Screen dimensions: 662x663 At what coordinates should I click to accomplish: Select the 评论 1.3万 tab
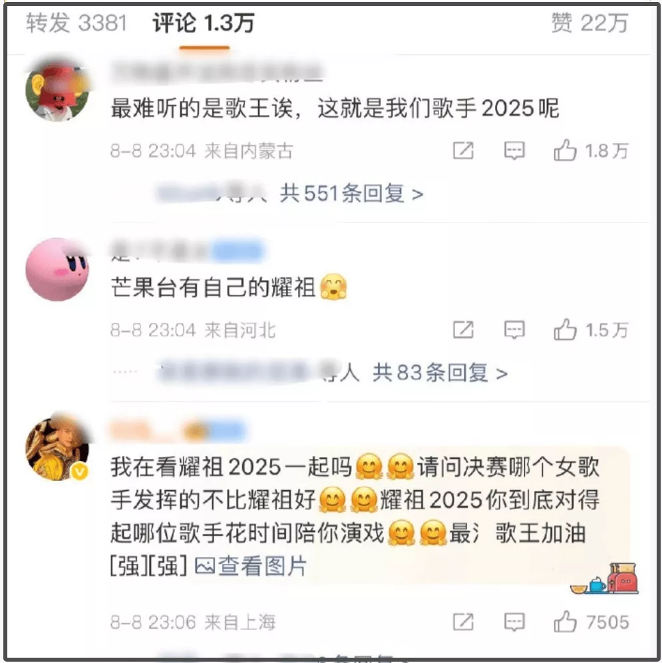point(204,23)
